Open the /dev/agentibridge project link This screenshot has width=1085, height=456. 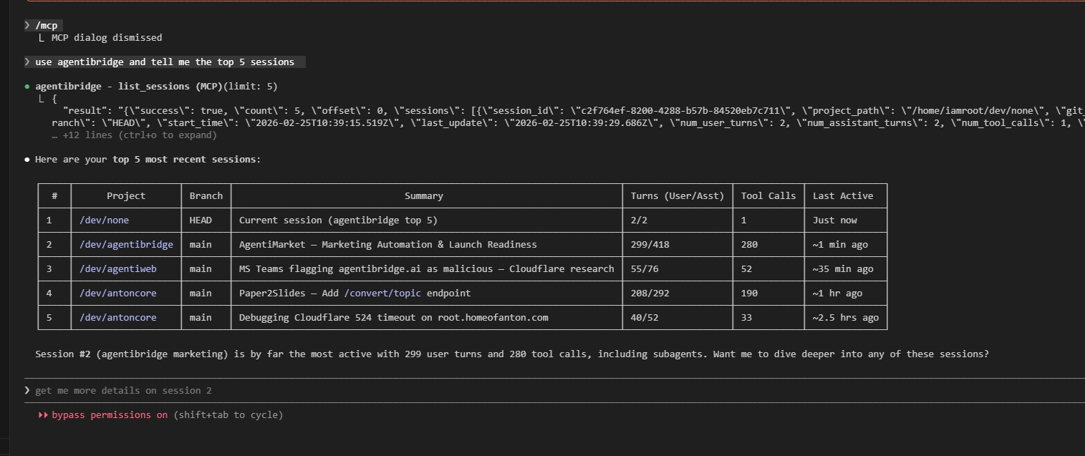coord(126,244)
